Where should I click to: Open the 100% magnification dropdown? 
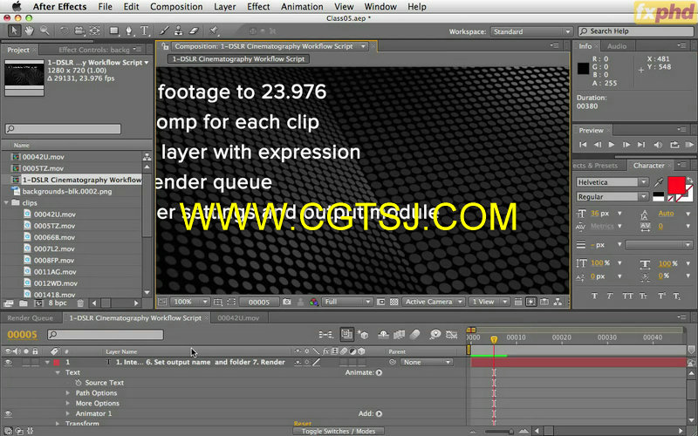point(189,302)
